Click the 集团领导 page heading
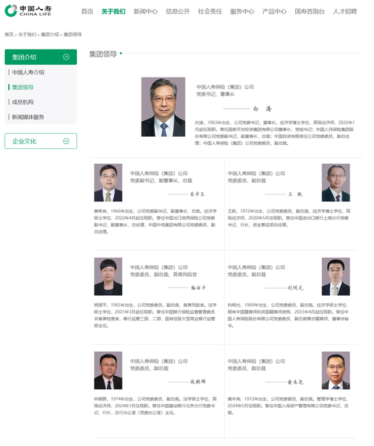Image resolution: width=374 pixels, height=446 pixels. click(x=103, y=54)
